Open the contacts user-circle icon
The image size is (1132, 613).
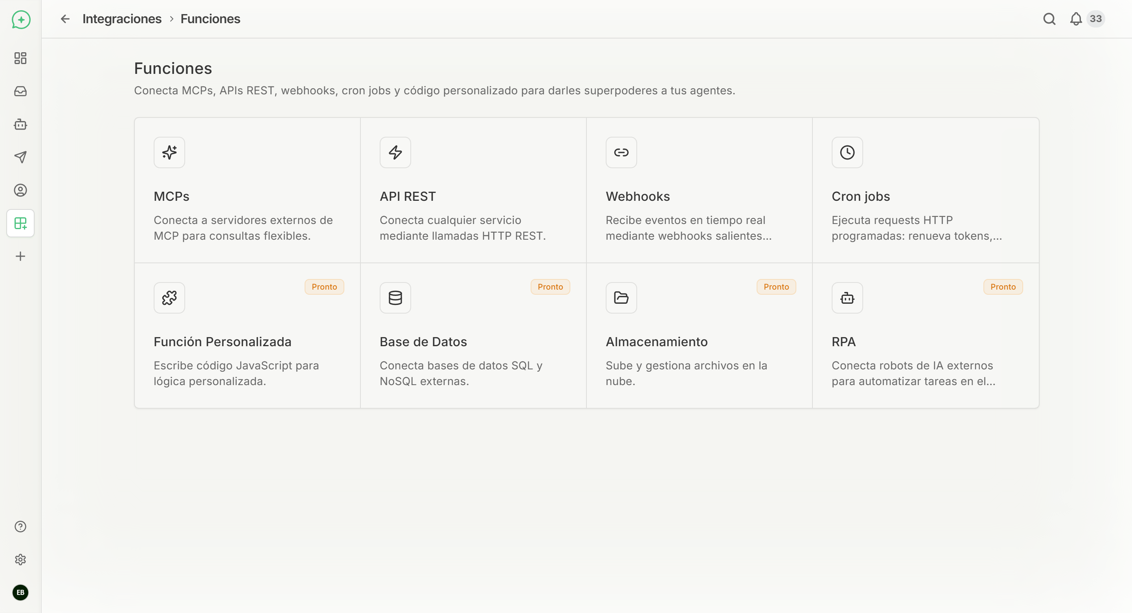(x=20, y=190)
